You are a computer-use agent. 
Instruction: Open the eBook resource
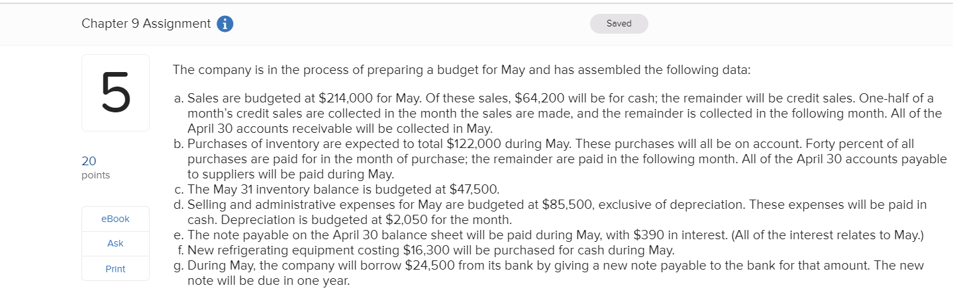[x=115, y=219]
